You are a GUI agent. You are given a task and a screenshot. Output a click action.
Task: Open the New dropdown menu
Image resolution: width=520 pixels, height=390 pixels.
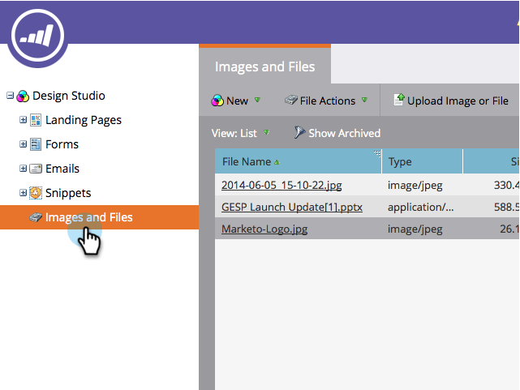click(x=236, y=101)
